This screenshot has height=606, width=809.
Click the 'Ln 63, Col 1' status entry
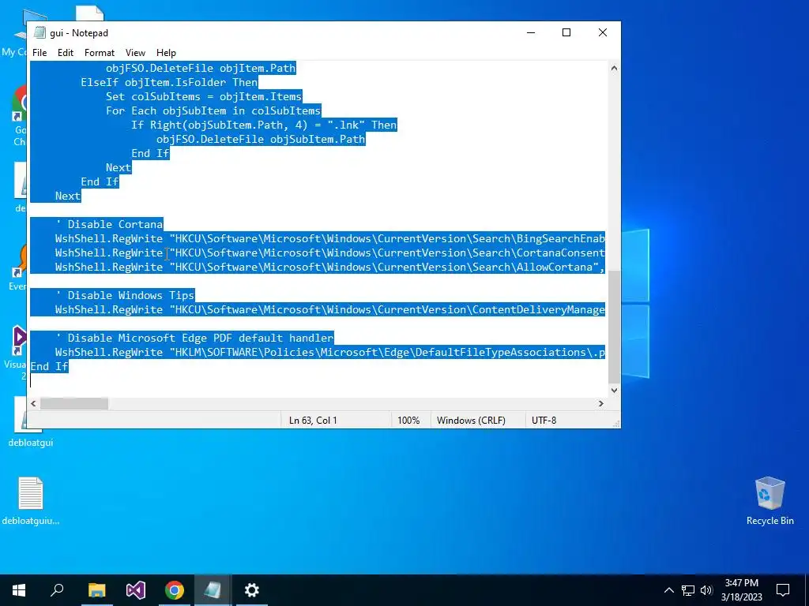click(x=313, y=421)
